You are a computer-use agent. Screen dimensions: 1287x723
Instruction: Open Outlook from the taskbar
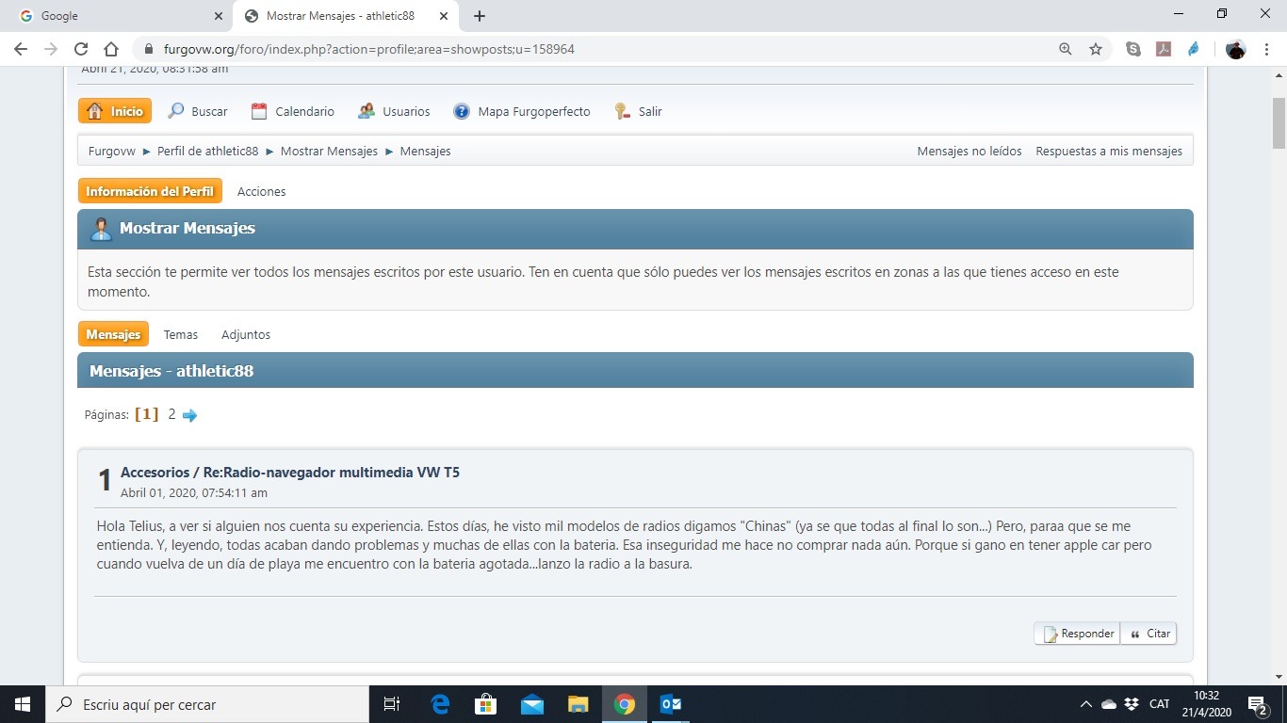point(671,704)
